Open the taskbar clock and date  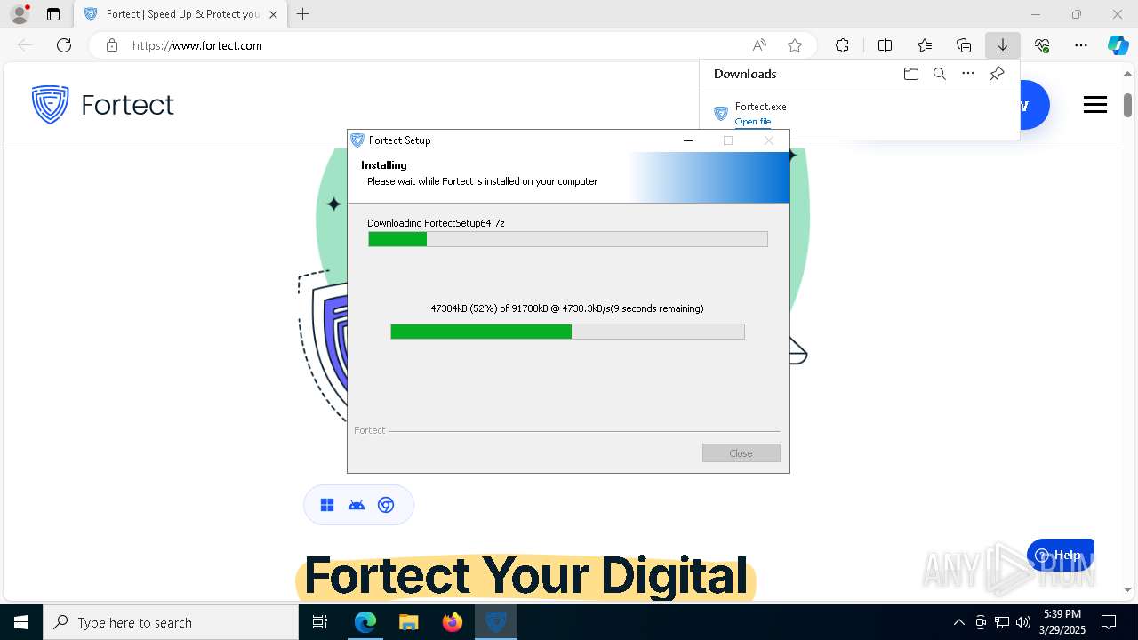click(x=1062, y=622)
